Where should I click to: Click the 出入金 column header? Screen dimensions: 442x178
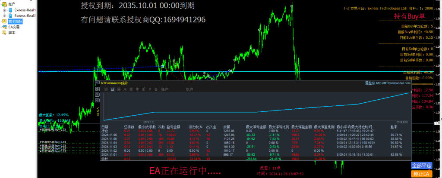[x=211, y=127]
